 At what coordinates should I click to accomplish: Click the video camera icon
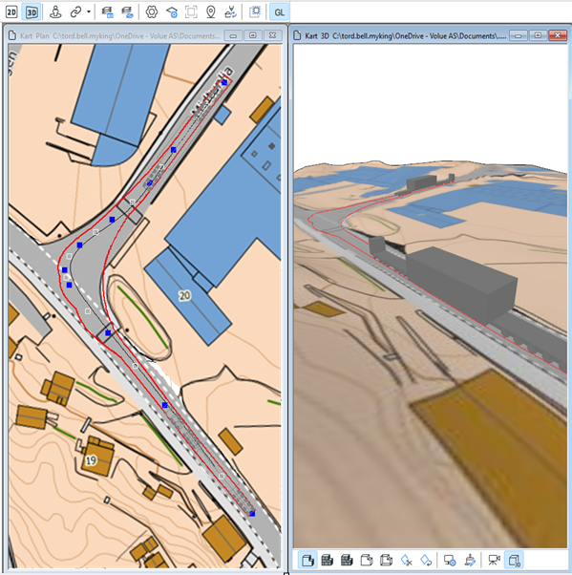point(494,560)
